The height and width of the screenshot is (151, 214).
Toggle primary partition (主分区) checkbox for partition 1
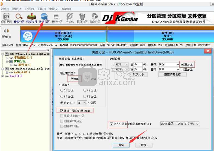[x=182, y=64]
